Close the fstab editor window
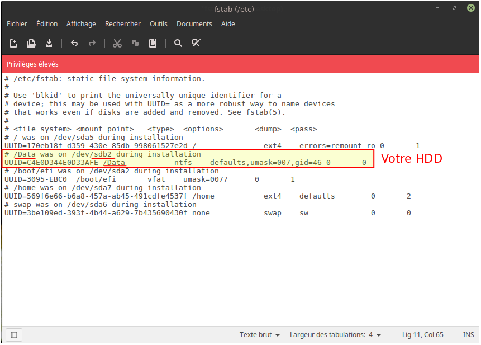Image resolution: width=481 pixels, height=345 pixels. (471, 8)
